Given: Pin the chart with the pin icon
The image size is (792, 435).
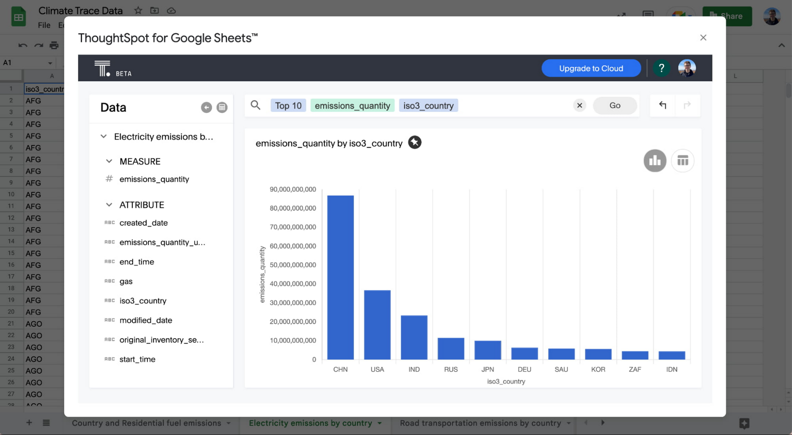Looking at the screenshot, I should pyautogui.click(x=415, y=142).
